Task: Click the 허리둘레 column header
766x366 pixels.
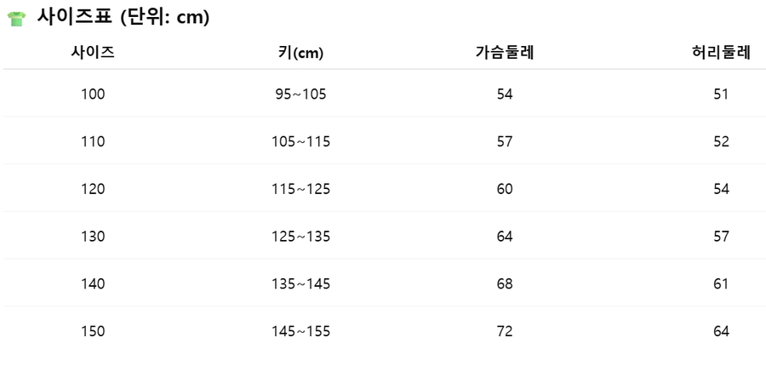Action: coord(721,53)
